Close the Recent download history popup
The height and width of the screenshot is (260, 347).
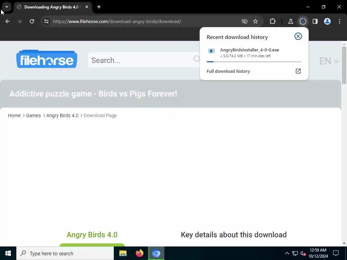point(298,36)
